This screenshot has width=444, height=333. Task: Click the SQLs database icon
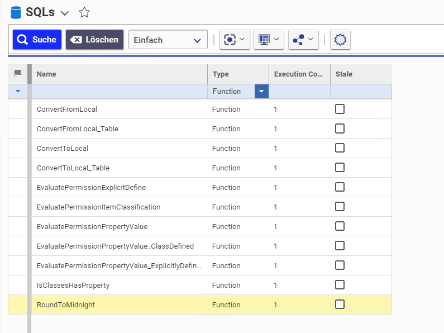tap(16, 12)
